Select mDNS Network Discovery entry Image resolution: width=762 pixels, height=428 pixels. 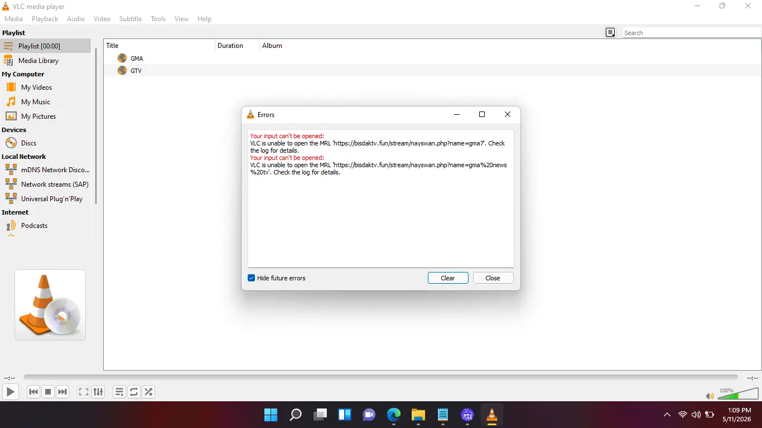pyautogui.click(x=46, y=169)
